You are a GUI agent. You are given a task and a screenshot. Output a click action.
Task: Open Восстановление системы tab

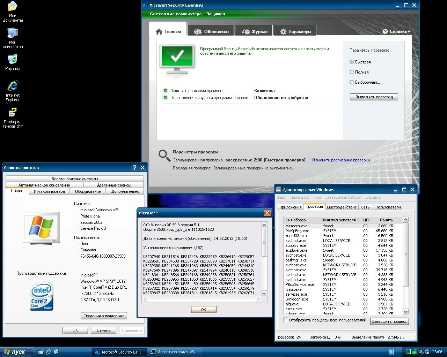click(75, 179)
